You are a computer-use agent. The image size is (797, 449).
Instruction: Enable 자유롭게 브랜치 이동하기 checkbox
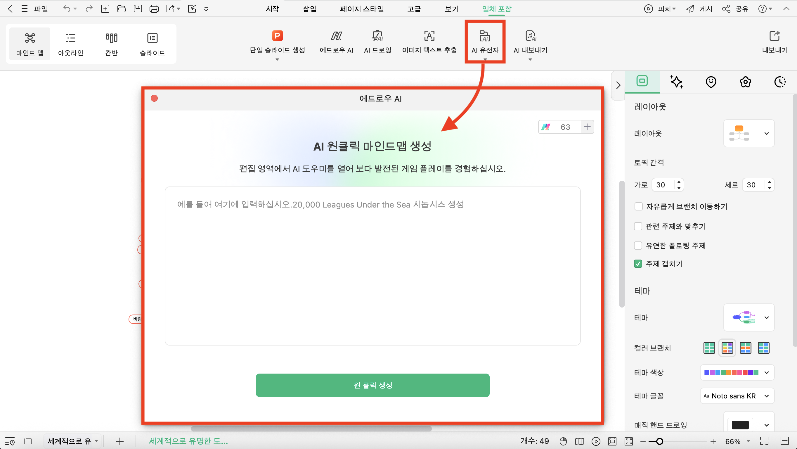(638, 207)
